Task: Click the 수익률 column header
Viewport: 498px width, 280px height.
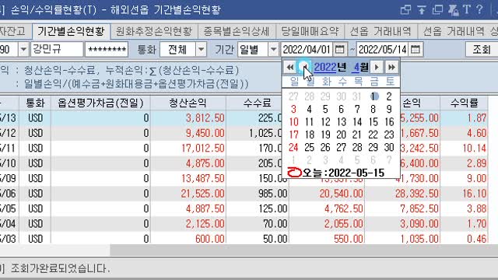Action: 464,103
